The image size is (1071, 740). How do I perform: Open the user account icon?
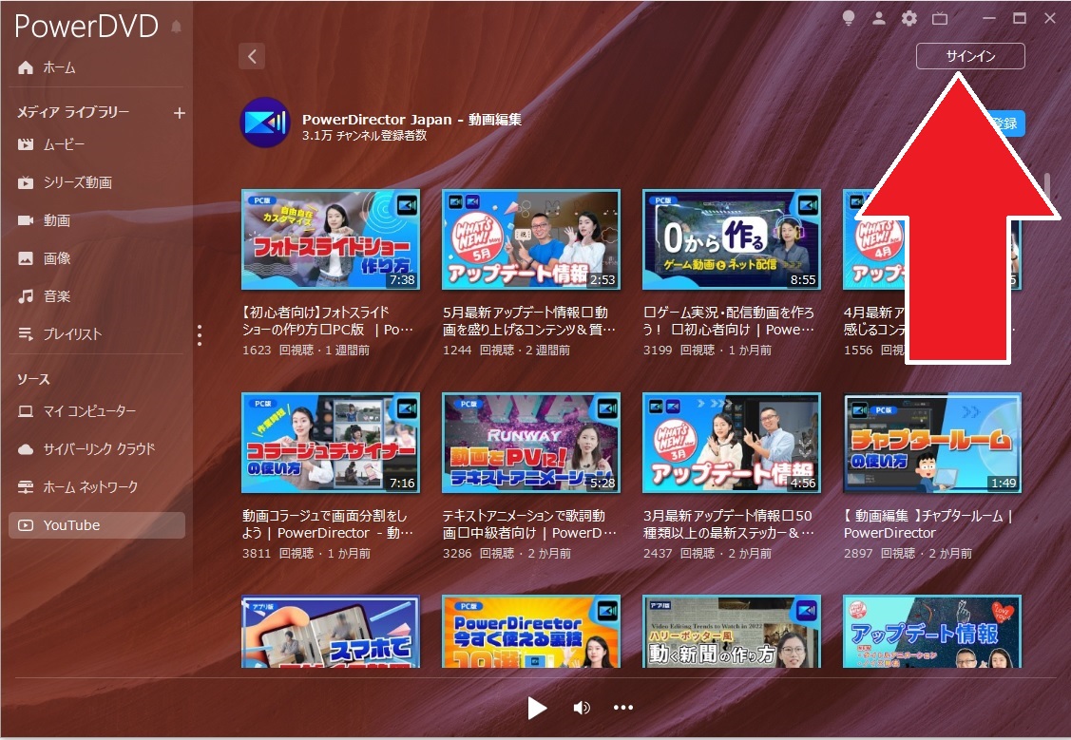[x=879, y=18]
